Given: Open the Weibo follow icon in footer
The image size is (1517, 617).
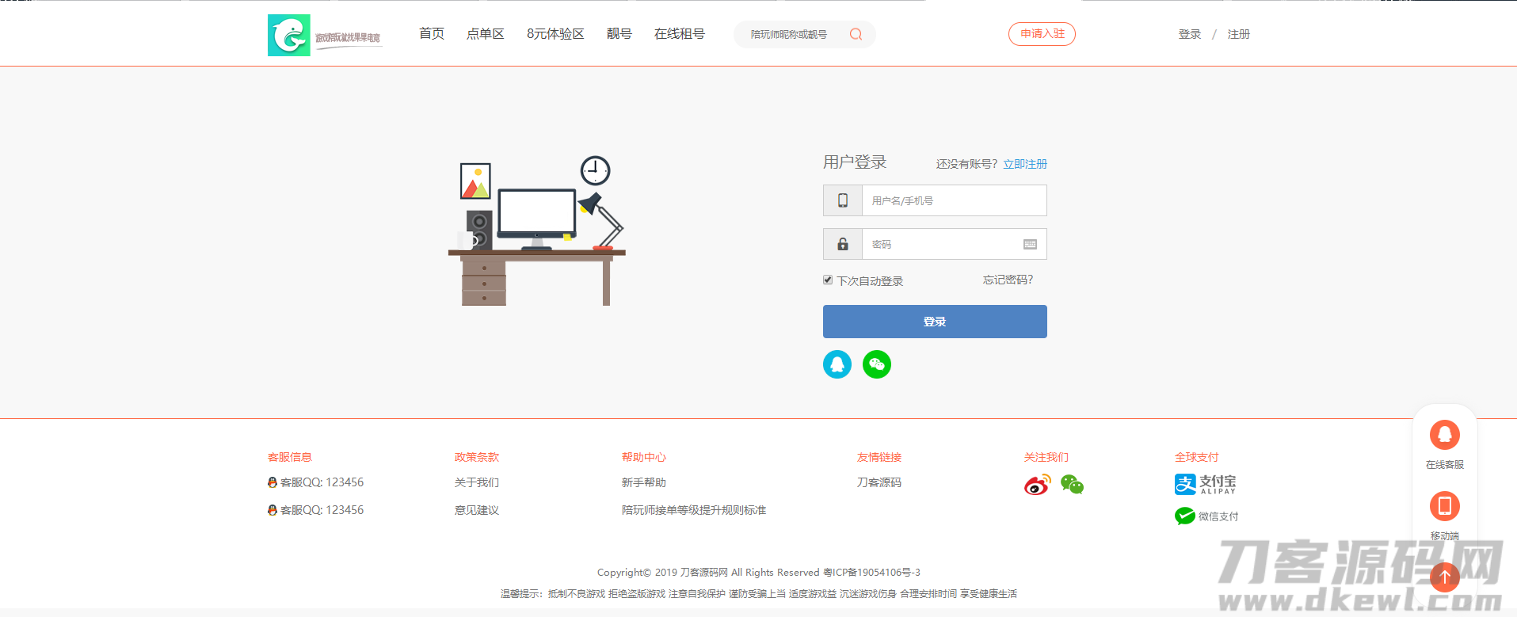Looking at the screenshot, I should pyautogui.click(x=1037, y=484).
